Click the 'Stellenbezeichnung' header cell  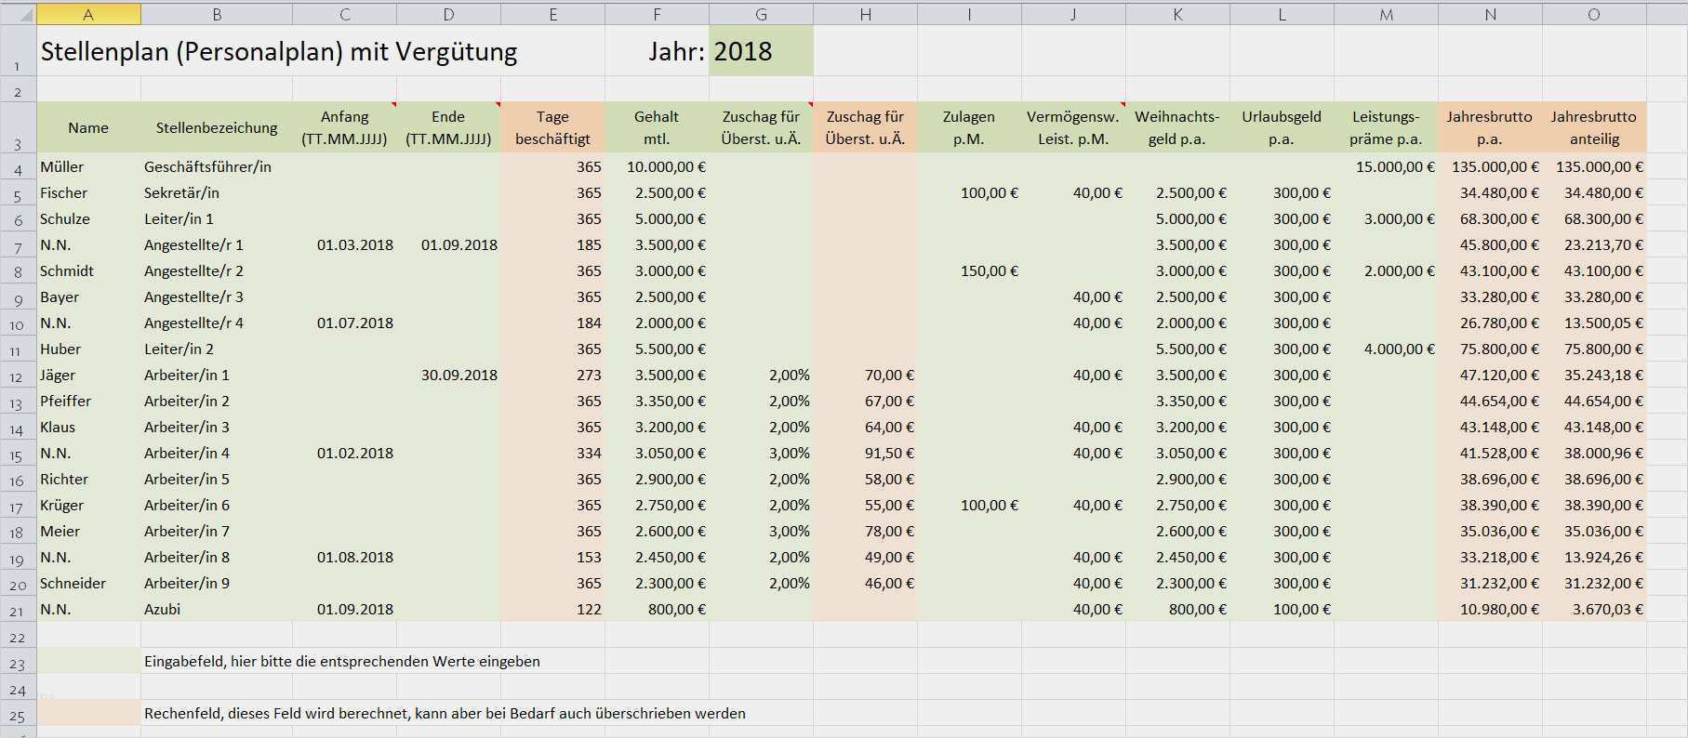tap(217, 128)
